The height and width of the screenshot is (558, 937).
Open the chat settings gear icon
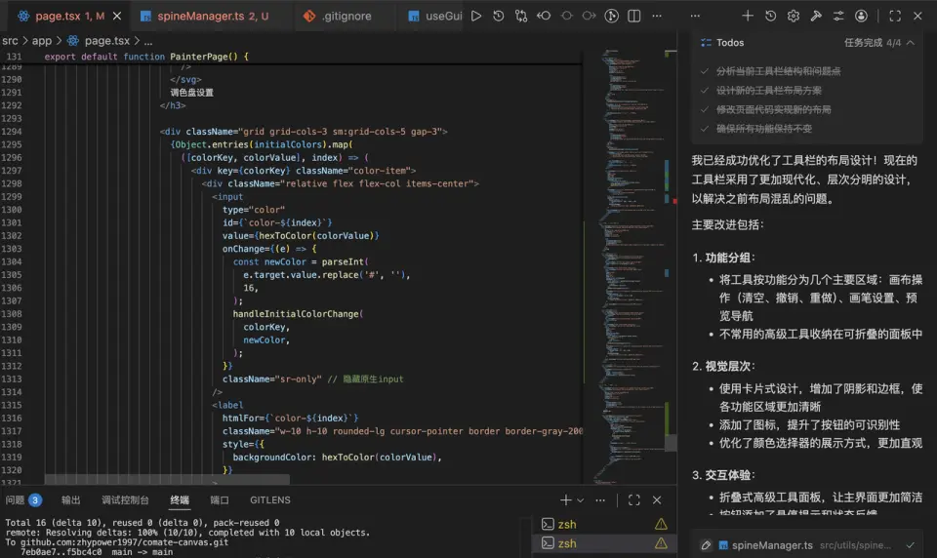794,17
